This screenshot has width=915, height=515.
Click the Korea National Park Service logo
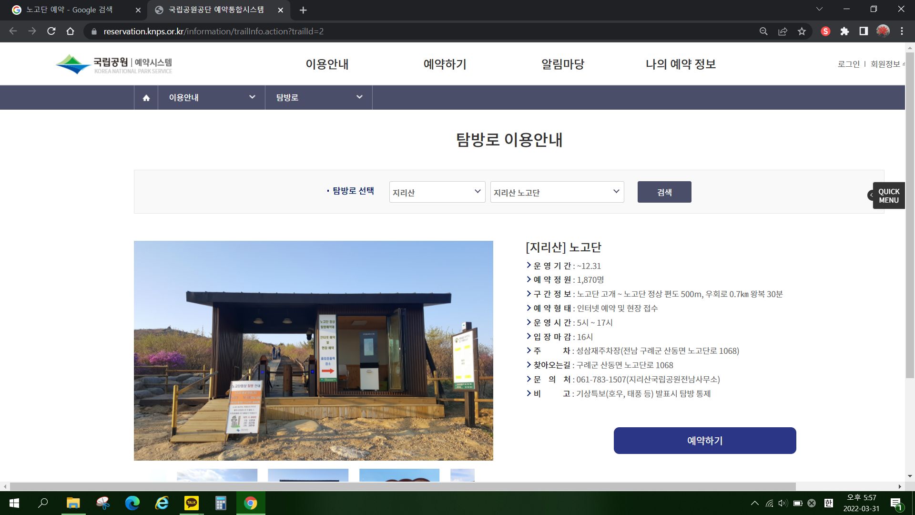pyautogui.click(x=113, y=64)
